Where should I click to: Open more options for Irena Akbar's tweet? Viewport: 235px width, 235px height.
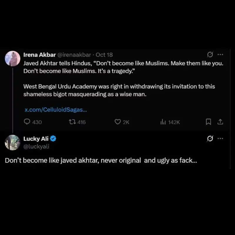(220, 55)
